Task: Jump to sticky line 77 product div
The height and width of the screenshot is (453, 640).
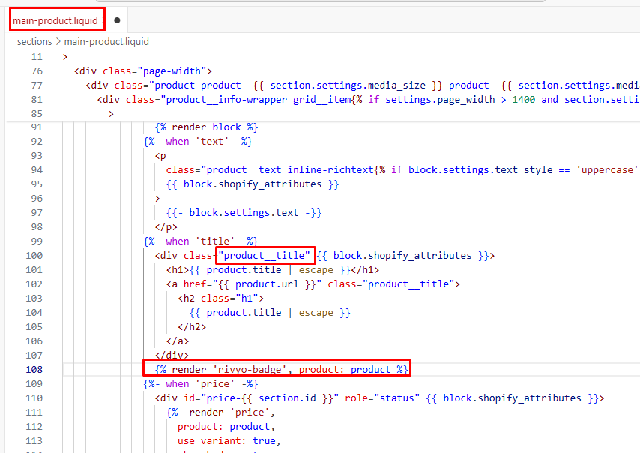Action: click(x=363, y=85)
